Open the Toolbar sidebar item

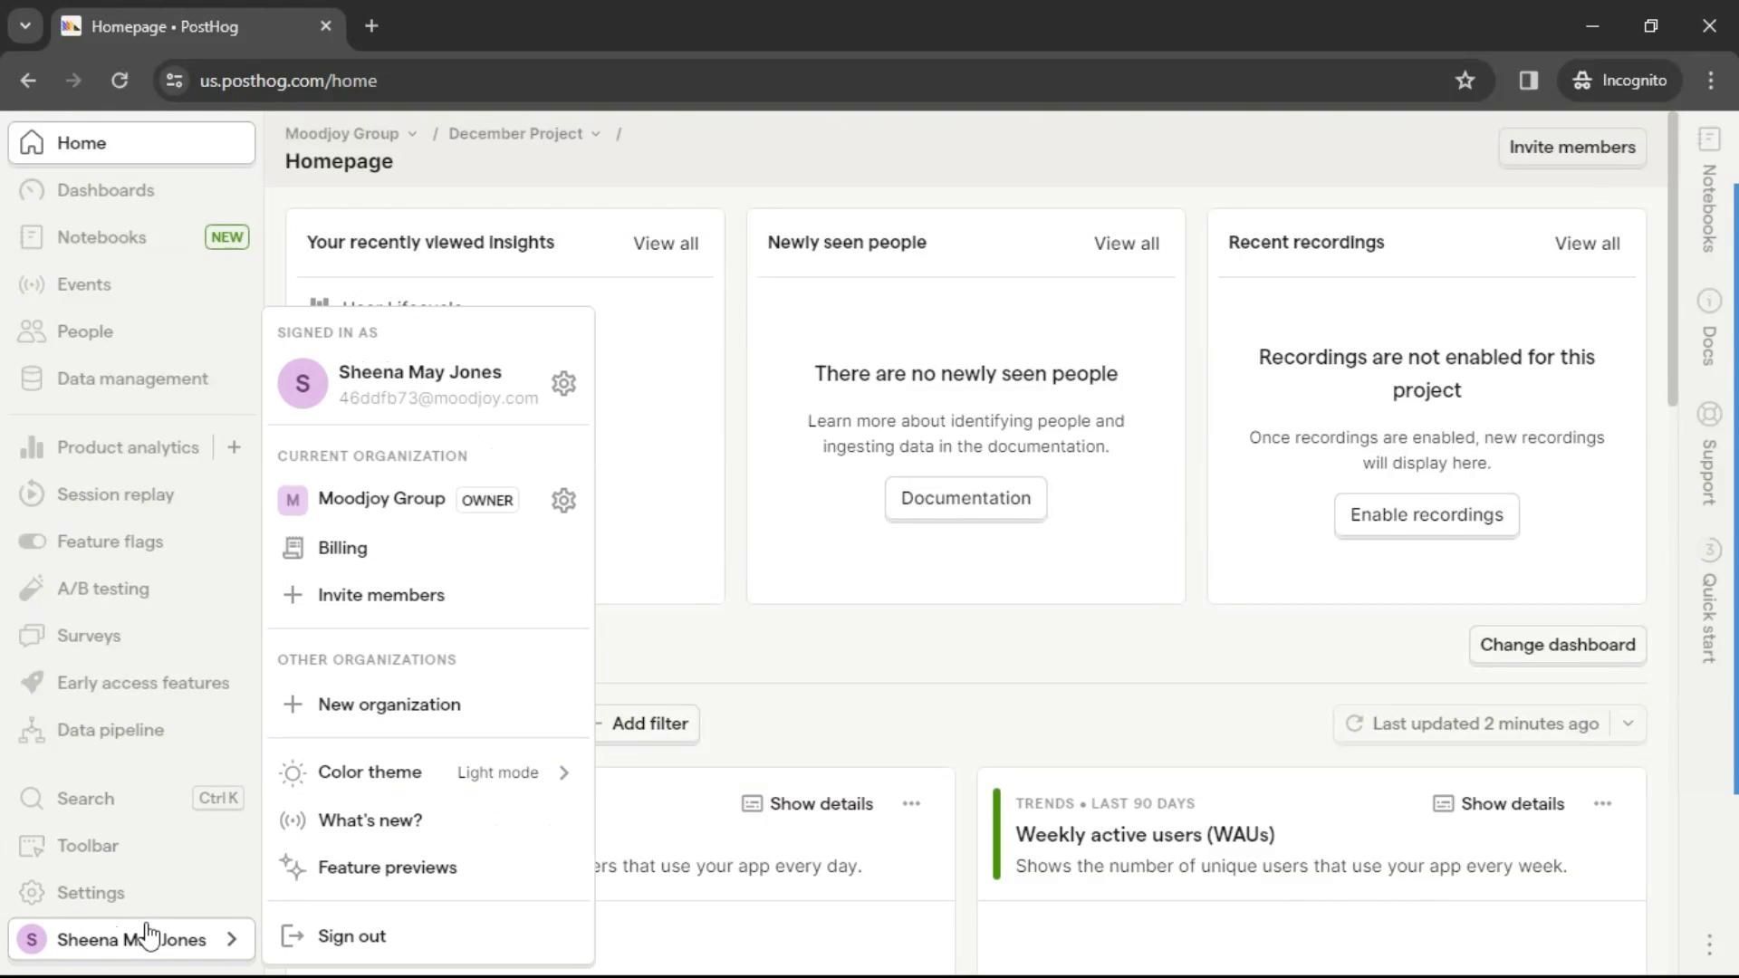pos(88,846)
